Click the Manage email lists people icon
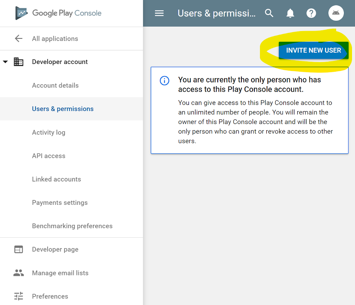 pos(18,273)
